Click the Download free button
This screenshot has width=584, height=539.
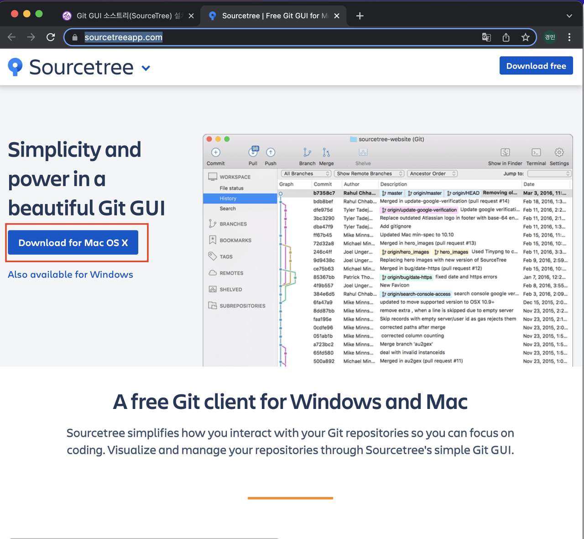(536, 66)
